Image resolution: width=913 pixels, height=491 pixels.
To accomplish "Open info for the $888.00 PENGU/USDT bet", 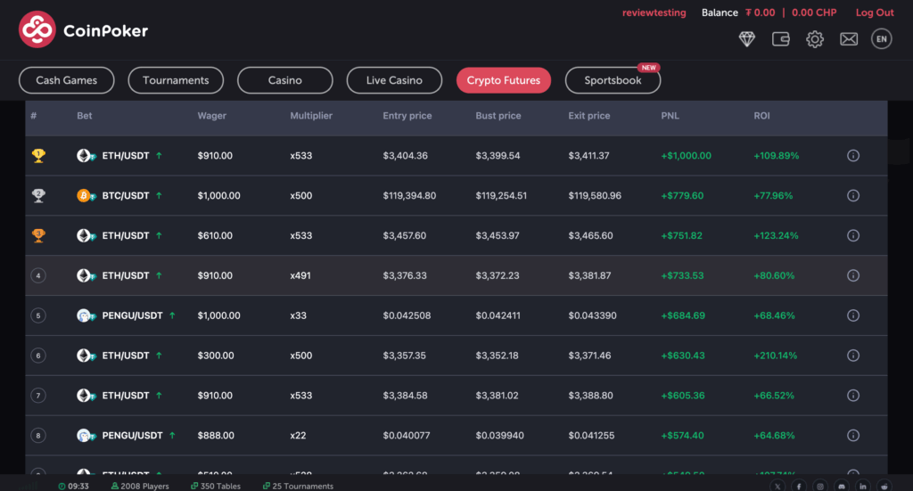I will (x=852, y=436).
